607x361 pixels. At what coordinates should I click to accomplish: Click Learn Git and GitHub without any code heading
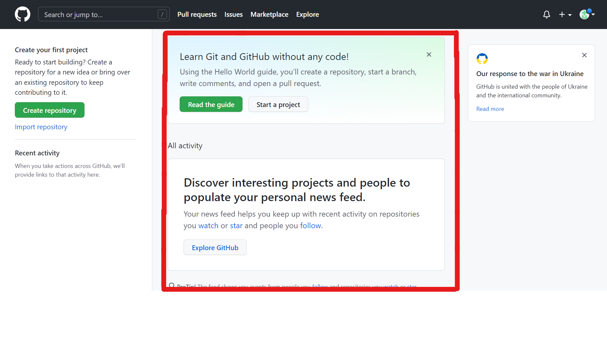(x=264, y=57)
